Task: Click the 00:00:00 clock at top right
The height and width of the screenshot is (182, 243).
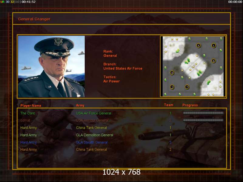Action: 235,2
